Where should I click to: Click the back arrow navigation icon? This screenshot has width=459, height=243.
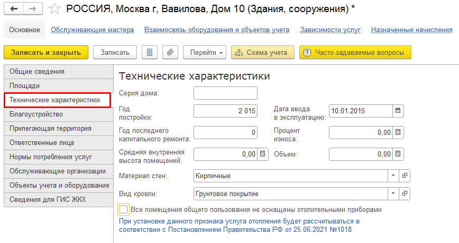click(x=13, y=9)
